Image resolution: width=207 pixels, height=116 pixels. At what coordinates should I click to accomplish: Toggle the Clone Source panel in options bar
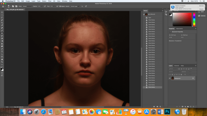pos(16,6)
